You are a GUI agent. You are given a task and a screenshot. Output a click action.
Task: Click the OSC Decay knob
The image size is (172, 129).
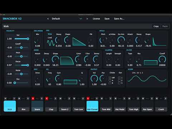pyautogui.click(x=59, y=40)
